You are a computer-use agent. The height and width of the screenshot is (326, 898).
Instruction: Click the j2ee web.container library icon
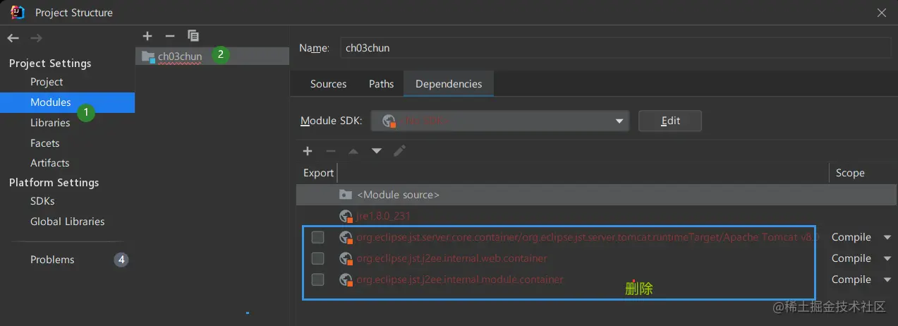[346, 259]
